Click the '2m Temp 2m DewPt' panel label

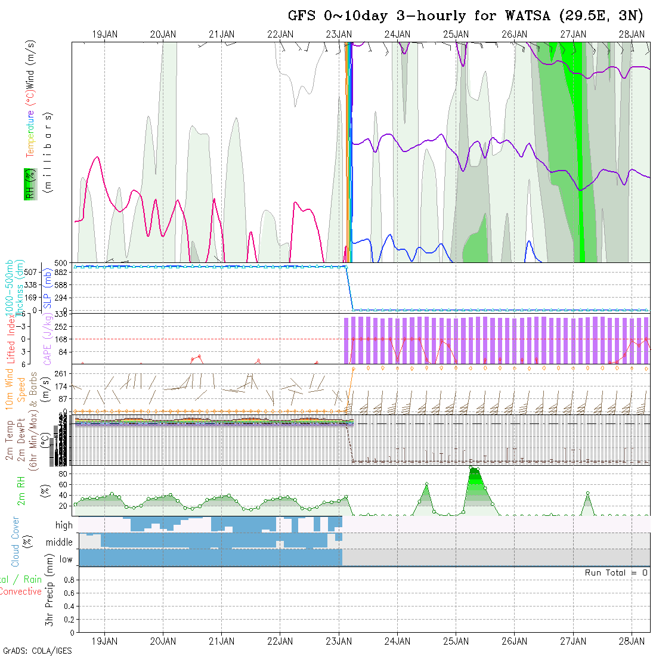click(x=15, y=440)
